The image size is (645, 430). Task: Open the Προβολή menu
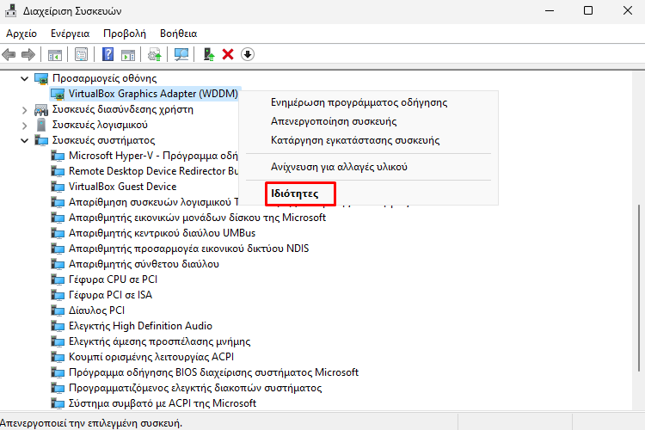pyautogui.click(x=124, y=33)
